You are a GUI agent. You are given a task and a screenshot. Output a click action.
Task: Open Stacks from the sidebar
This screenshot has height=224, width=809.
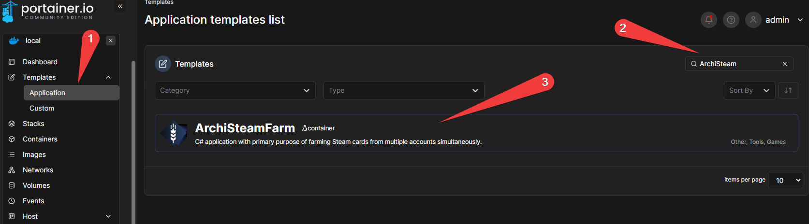(33, 124)
